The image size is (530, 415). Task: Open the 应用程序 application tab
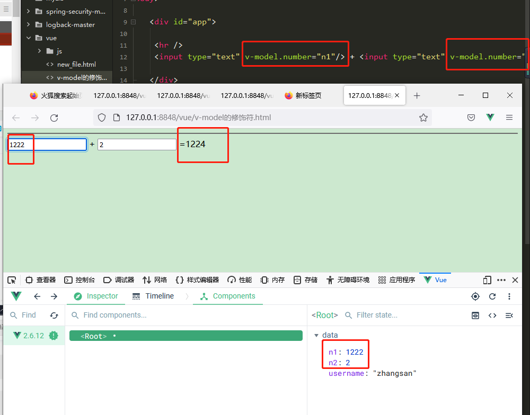[396, 280]
